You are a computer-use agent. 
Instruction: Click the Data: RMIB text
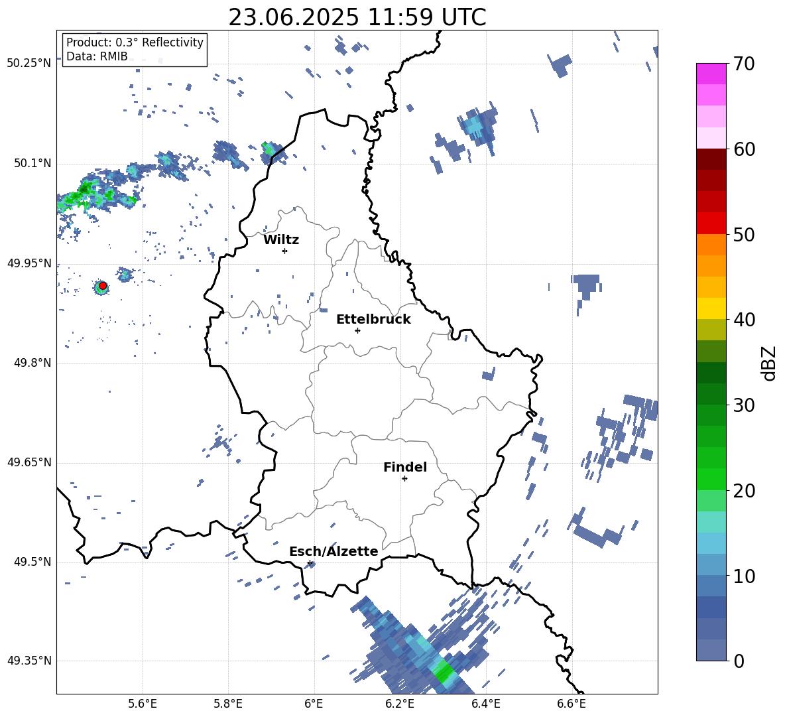(97, 56)
